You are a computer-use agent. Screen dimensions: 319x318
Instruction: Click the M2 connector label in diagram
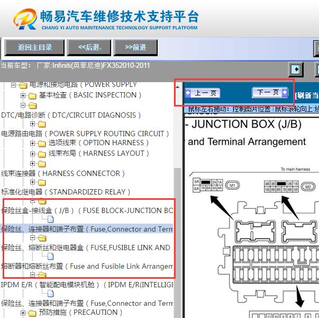tap(308, 187)
